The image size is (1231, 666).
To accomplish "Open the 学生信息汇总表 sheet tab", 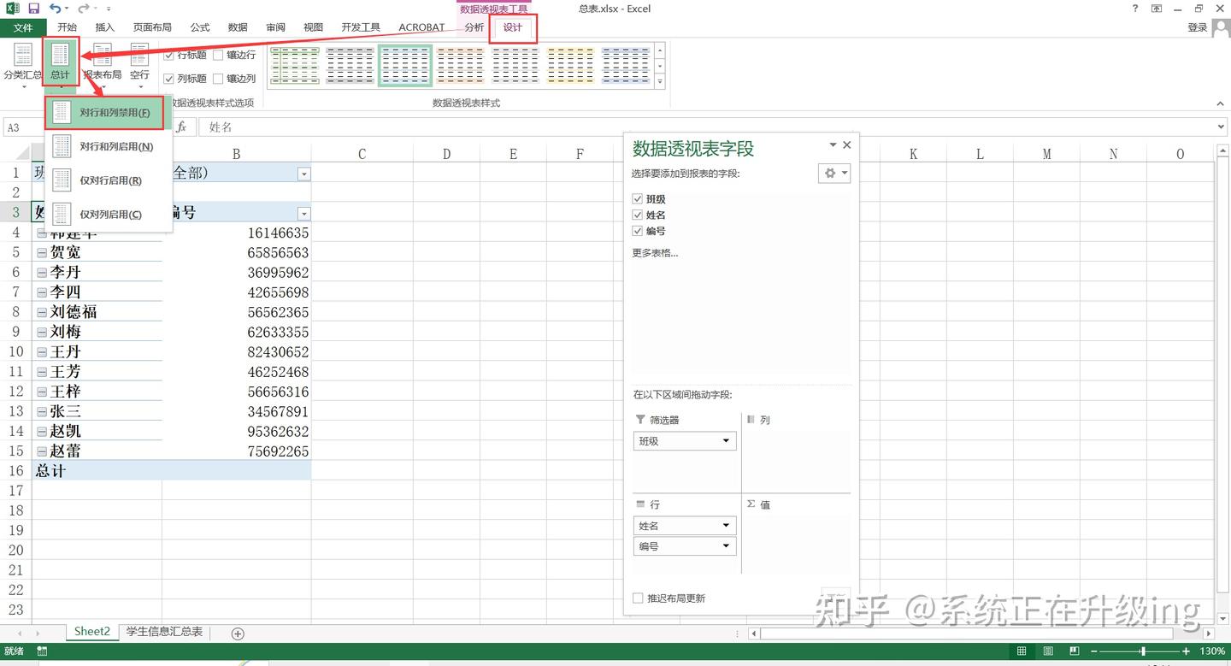I will tap(164, 633).
